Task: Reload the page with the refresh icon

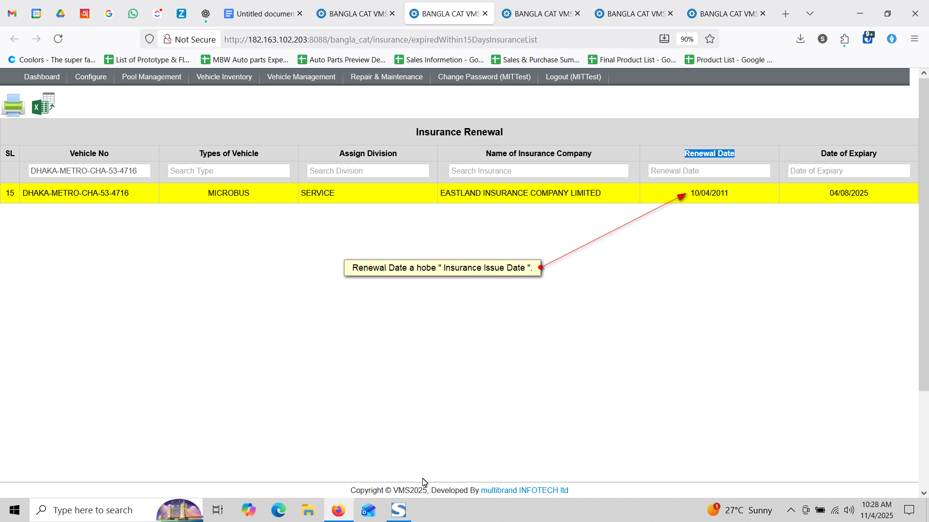Action: [58, 39]
